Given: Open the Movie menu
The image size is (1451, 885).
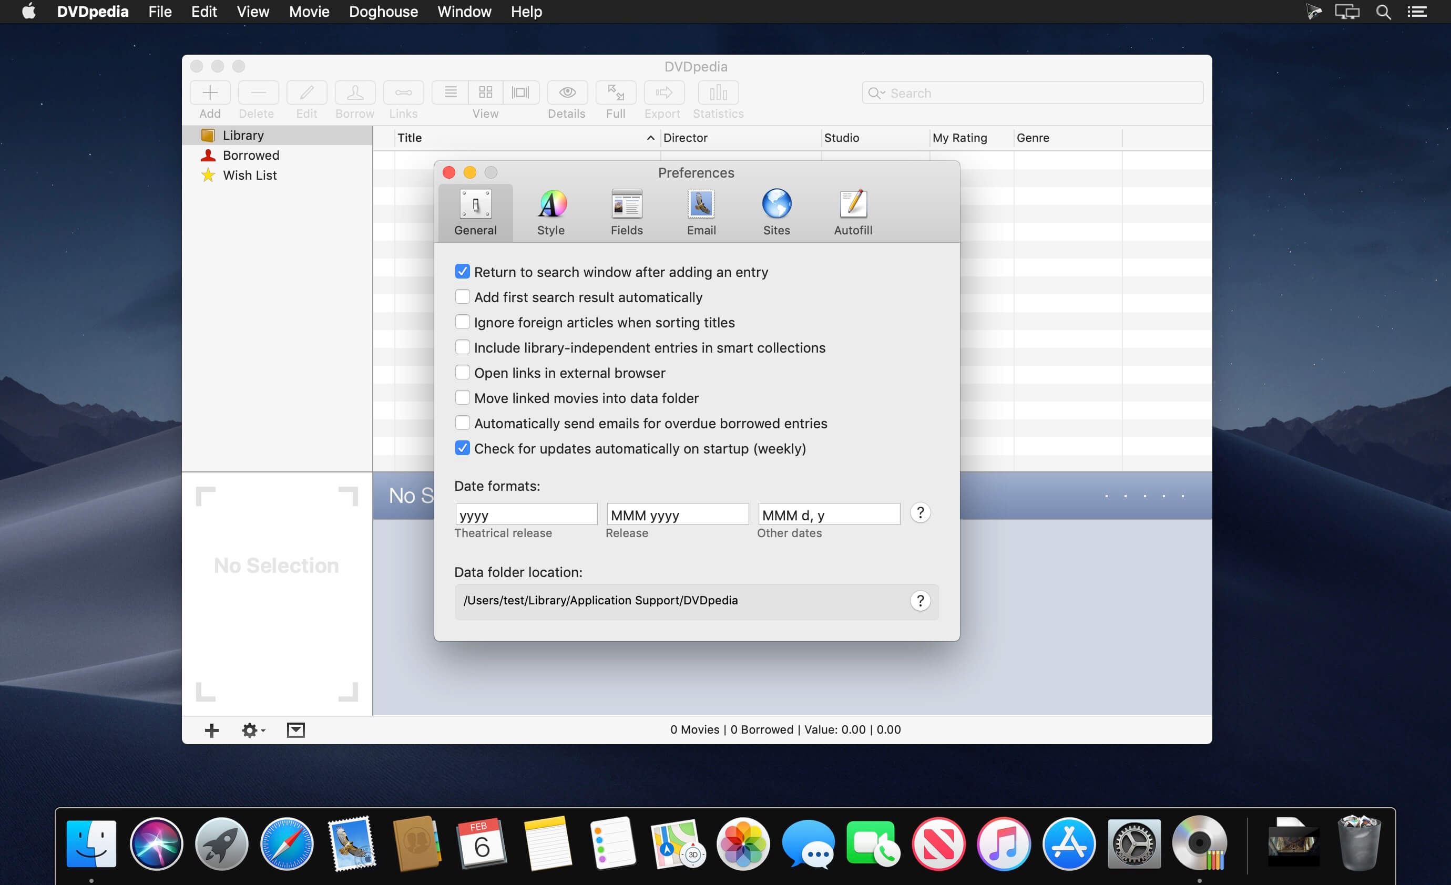Looking at the screenshot, I should pyautogui.click(x=309, y=12).
